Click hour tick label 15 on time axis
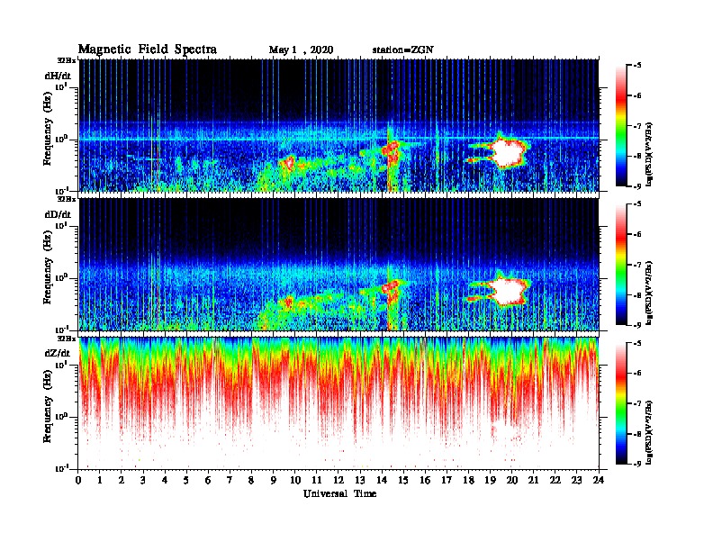 click(403, 480)
